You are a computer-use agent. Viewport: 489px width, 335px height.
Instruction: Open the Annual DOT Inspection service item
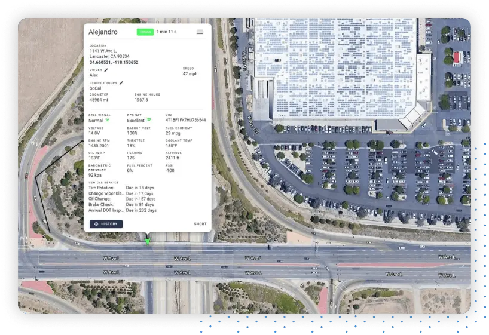coord(106,210)
